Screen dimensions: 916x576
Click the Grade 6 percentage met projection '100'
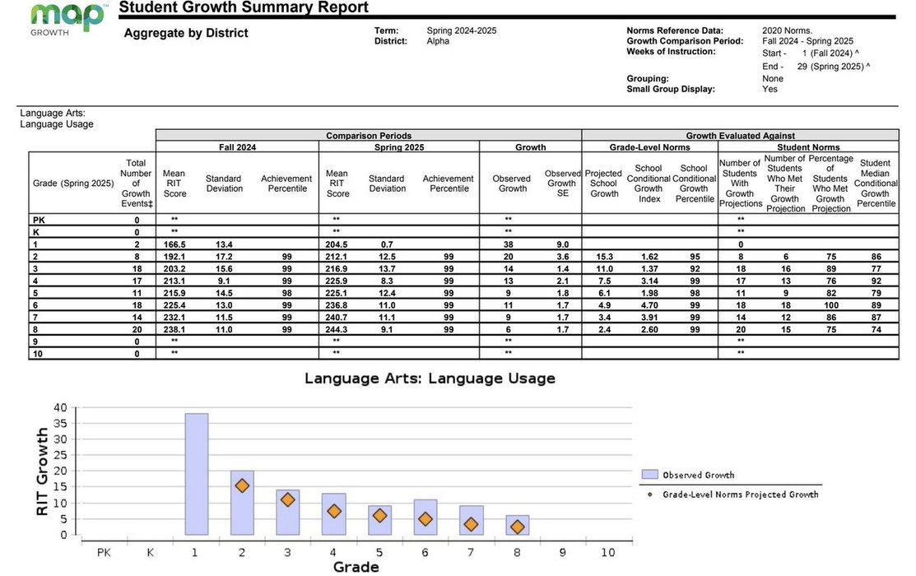pos(830,305)
